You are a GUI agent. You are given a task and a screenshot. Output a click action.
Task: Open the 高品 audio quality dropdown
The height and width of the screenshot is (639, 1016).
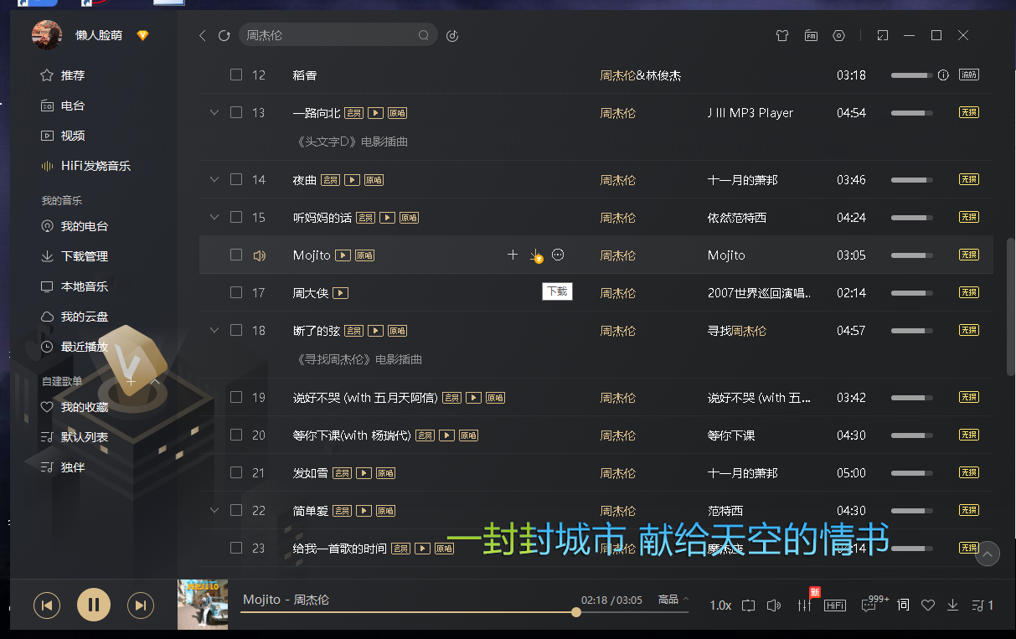(673, 600)
